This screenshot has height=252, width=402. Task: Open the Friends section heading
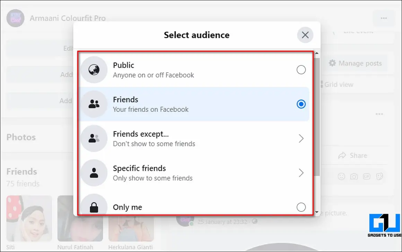(x=22, y=171)
